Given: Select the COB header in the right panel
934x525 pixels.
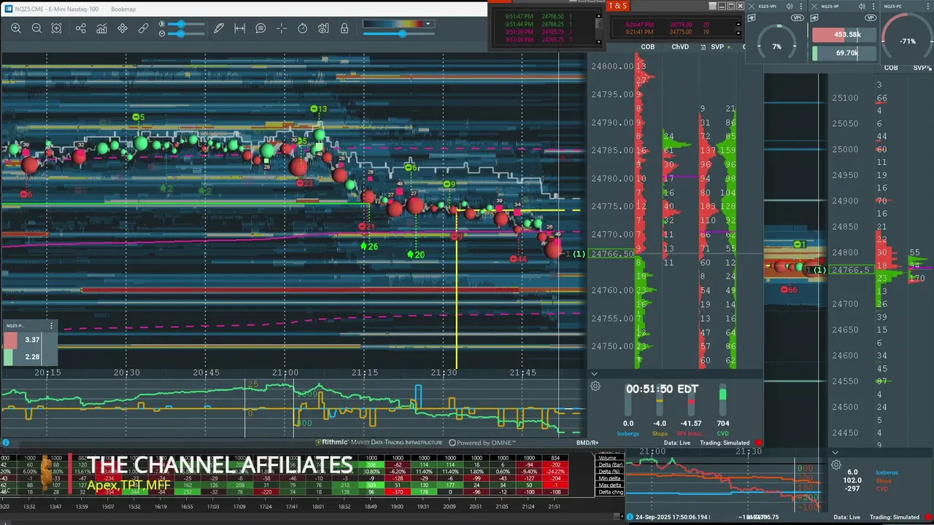Looking at the screenshot, I should click(891, 68).
